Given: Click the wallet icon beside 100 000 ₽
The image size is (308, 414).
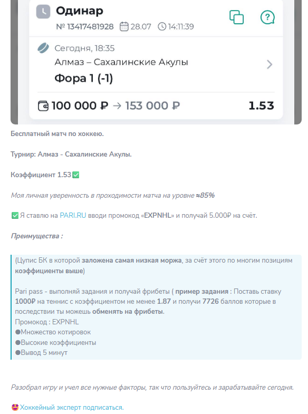Looking at the screenshot, I should (x=43, y=106).
